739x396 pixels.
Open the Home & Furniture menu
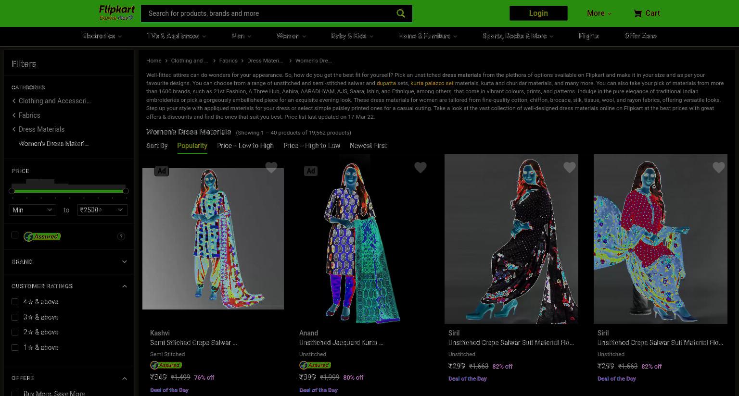point(428,36)
